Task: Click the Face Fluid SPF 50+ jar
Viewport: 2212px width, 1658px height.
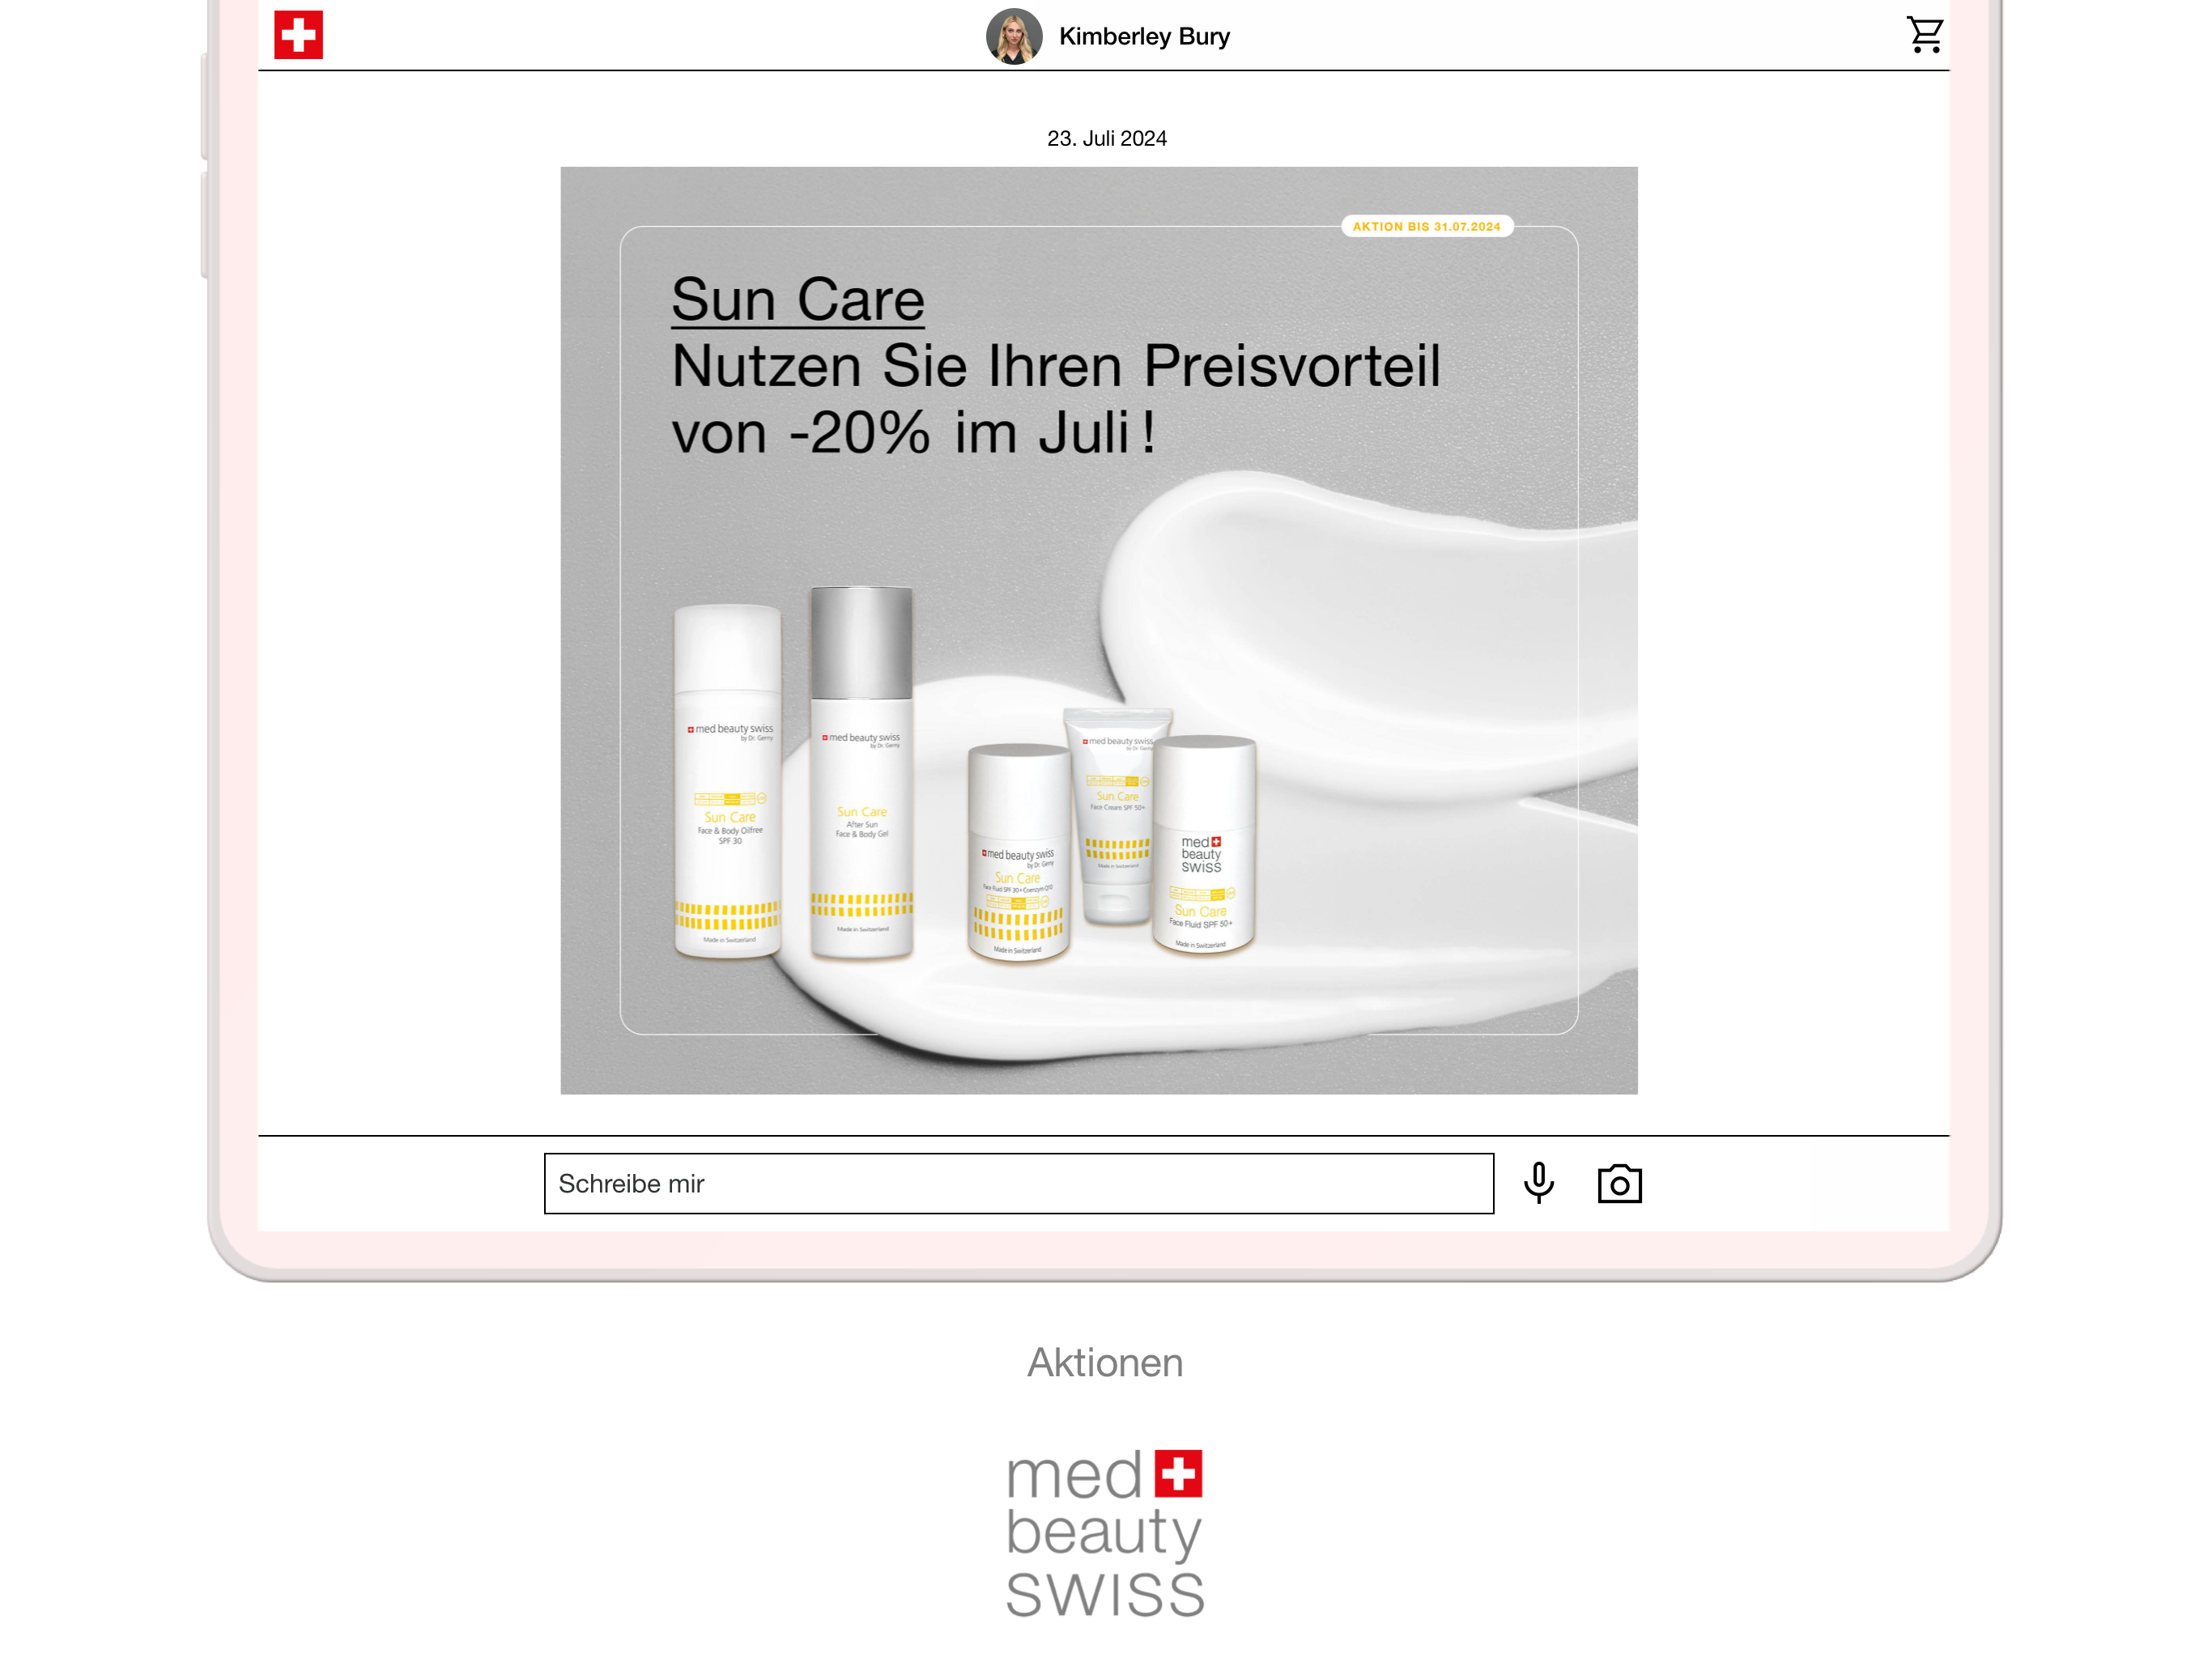Action: (1203, 845)
